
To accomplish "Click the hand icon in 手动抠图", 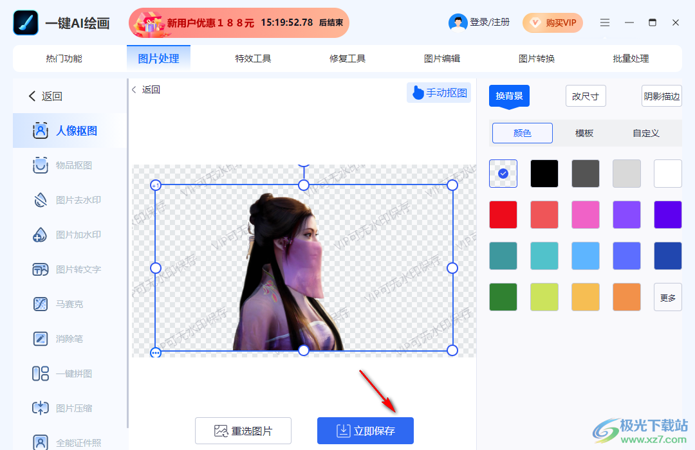I will (x=418, y=93).
